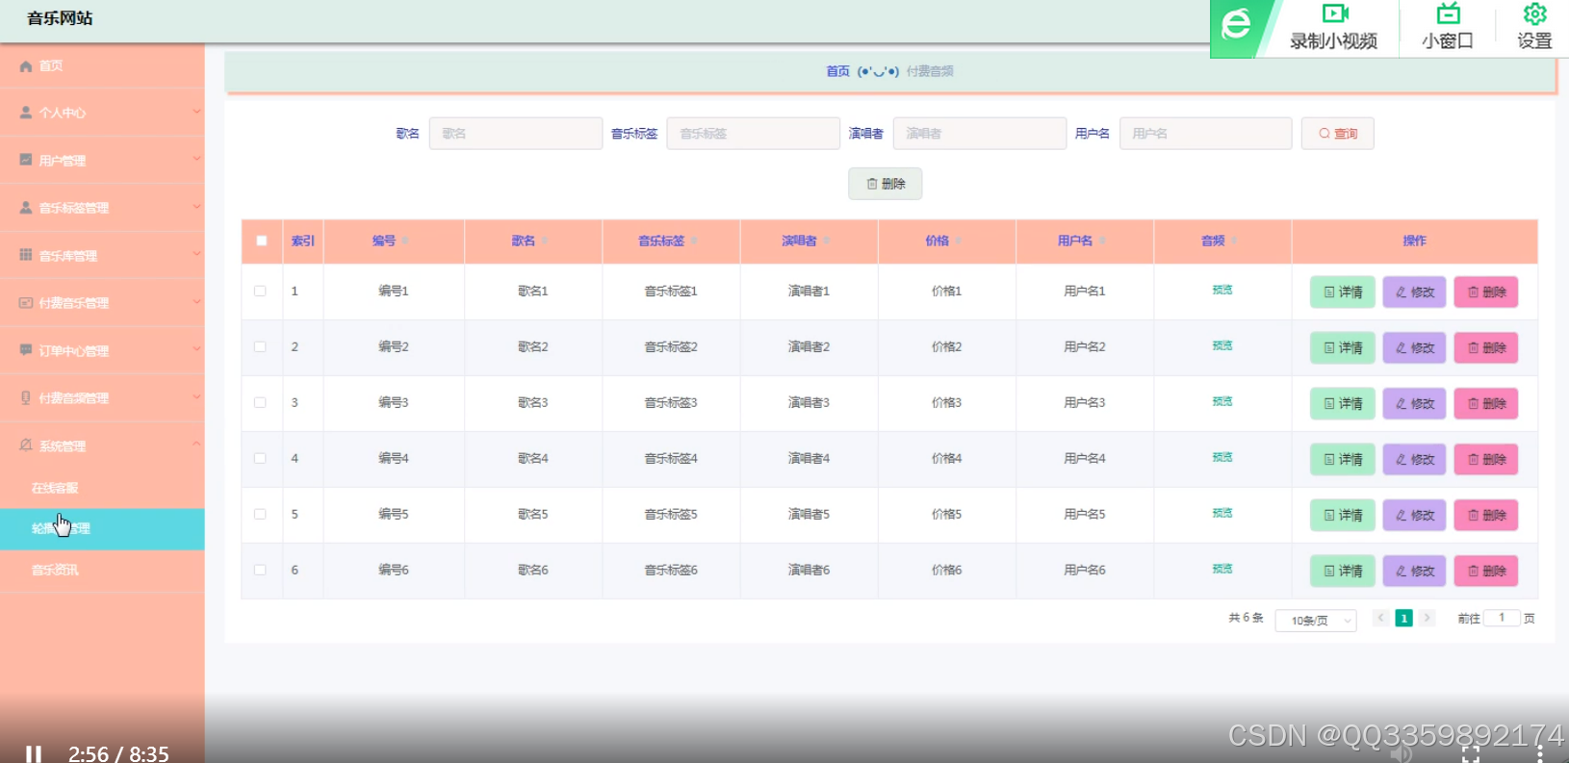Sort by the 演唱者 column sort icon
The image size is (1569, 763).
tap(826, 241)
